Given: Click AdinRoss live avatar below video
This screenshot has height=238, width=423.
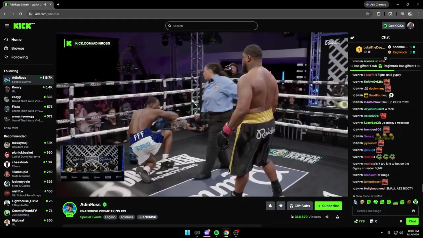Looking at the screenshot, I should 70,209.
